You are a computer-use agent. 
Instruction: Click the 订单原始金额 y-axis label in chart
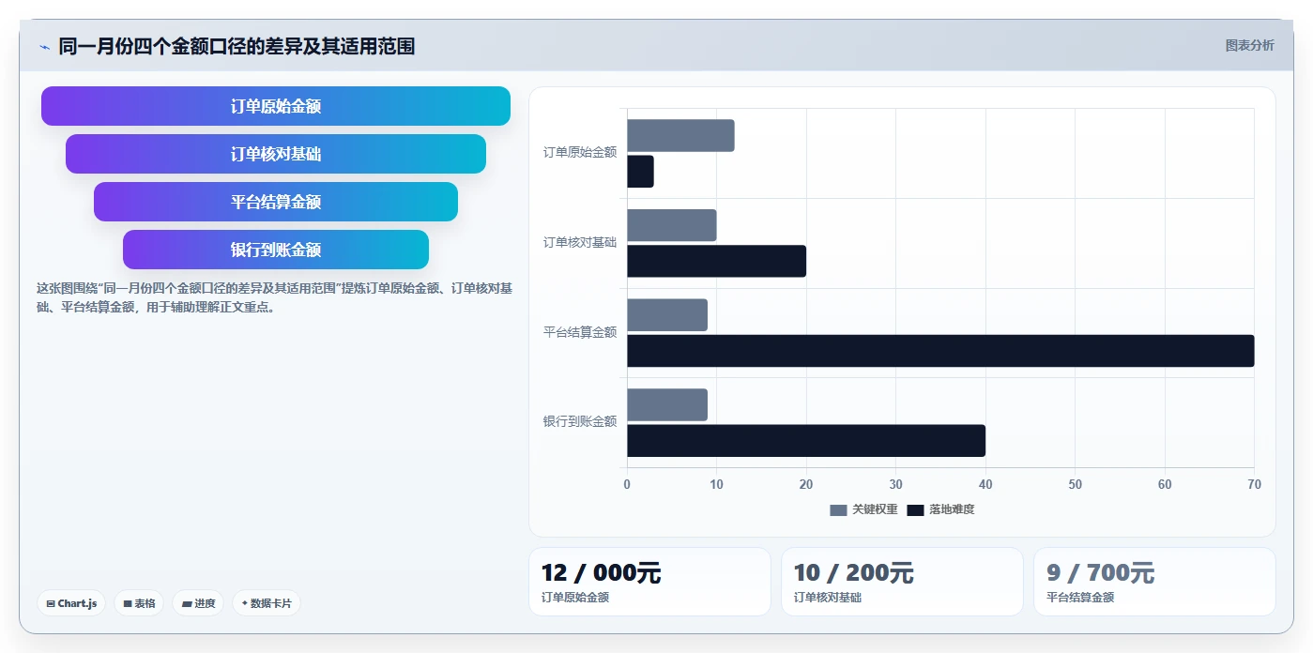click(580, 152)
